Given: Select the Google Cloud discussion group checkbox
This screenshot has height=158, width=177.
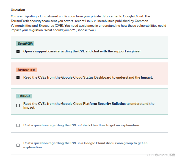Looking at the screenshot, I should point(18,145).
